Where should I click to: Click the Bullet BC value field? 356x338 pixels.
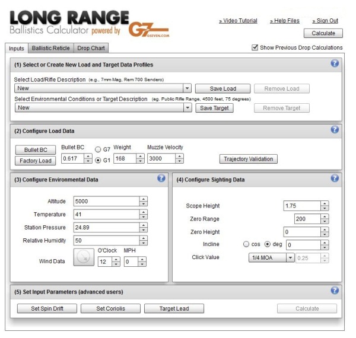tap(72, 158)
